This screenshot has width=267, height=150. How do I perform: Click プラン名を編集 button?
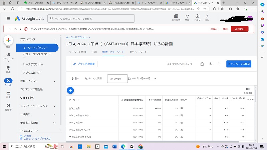coord(84,64)
